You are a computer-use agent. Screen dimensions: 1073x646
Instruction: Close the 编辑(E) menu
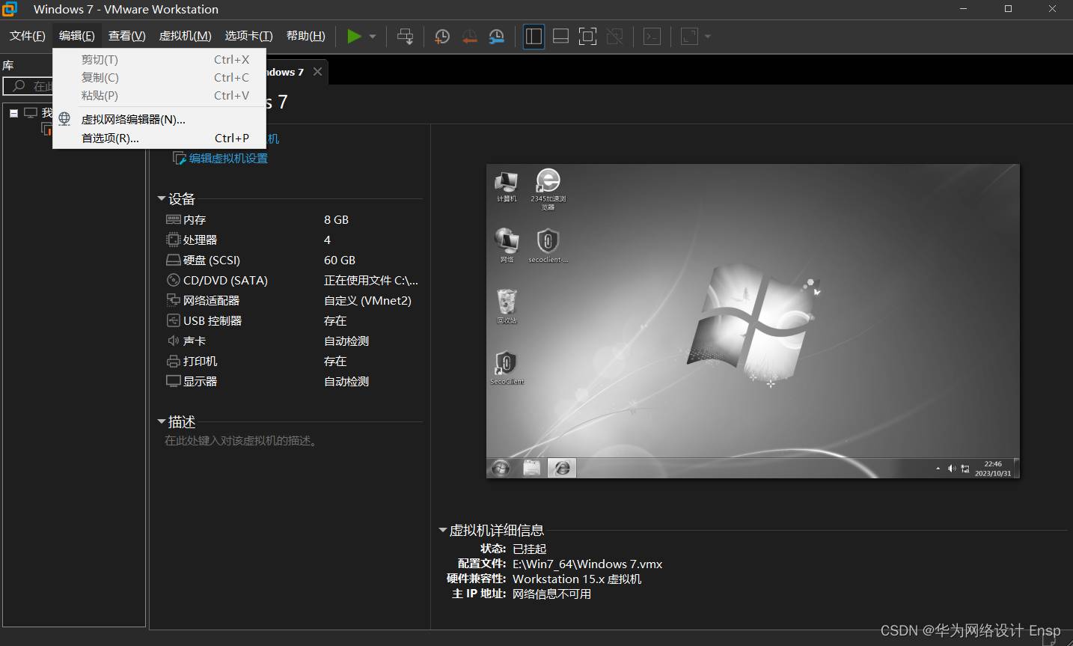77,36
